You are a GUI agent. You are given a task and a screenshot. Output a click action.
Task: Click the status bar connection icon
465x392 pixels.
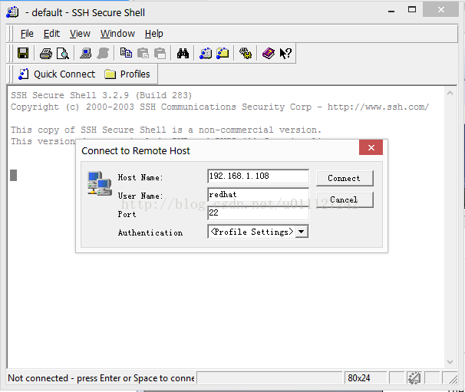point(414,378)
